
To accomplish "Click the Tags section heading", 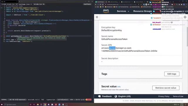I will pyautogui.click(x=104, y=74).
